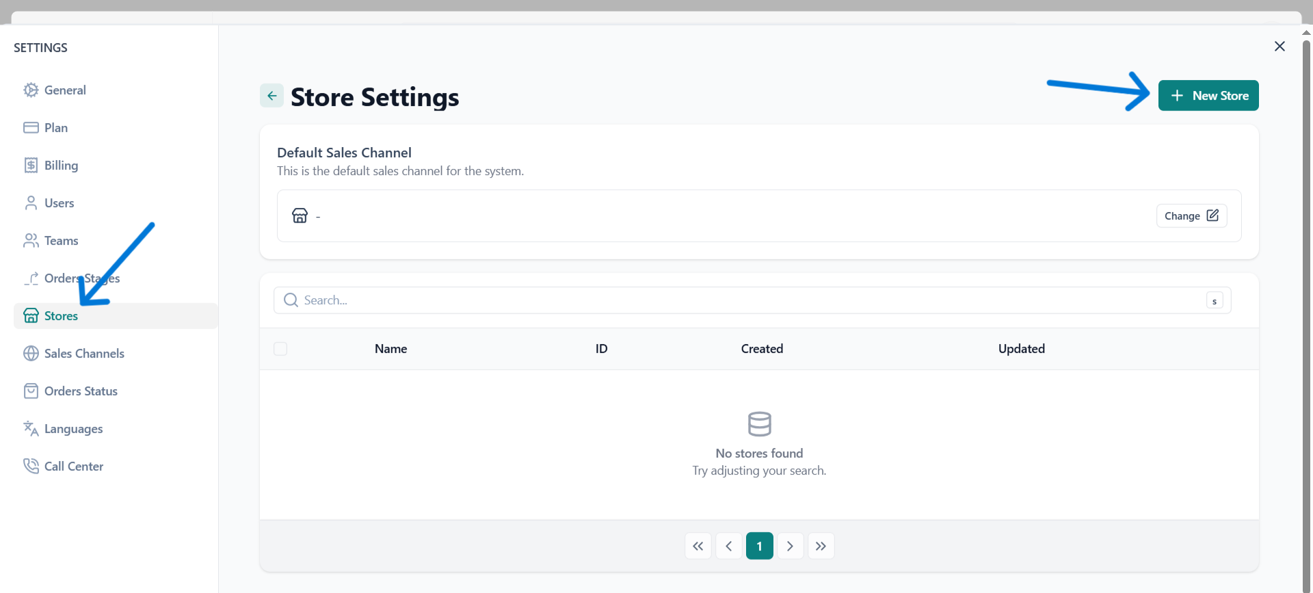Click the General gear icon
Screen dimensions: 1313x593
(x=31, y=90)
